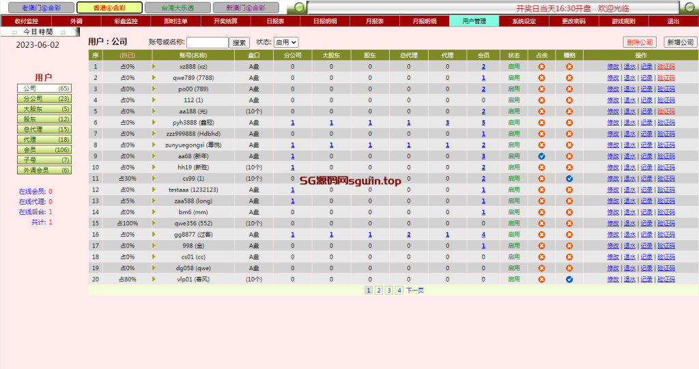Click the 修改 link for po00
Viewport: 699px width, 369px height.
(x=612, y=89)
